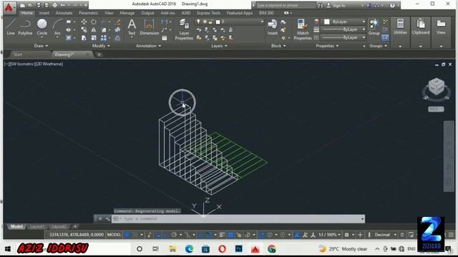Open the lineweight ByLayer dropdown
Image resolution: width=458 pixels, height=257 pixels.
pos(343,29)
